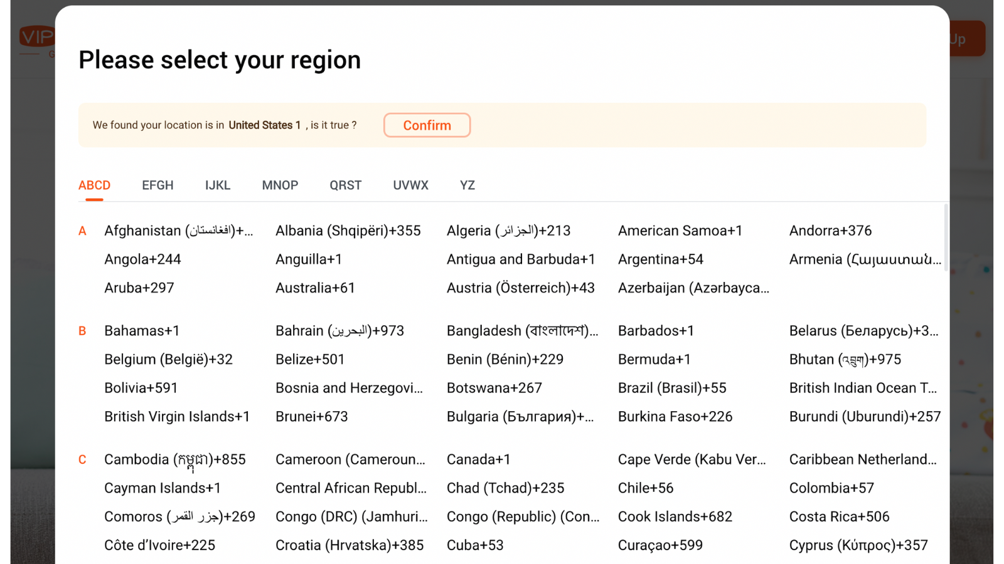1004x564 pixels.
Task: Pick Benin (Bénin) +229
Action: click(x=505, y=360)
